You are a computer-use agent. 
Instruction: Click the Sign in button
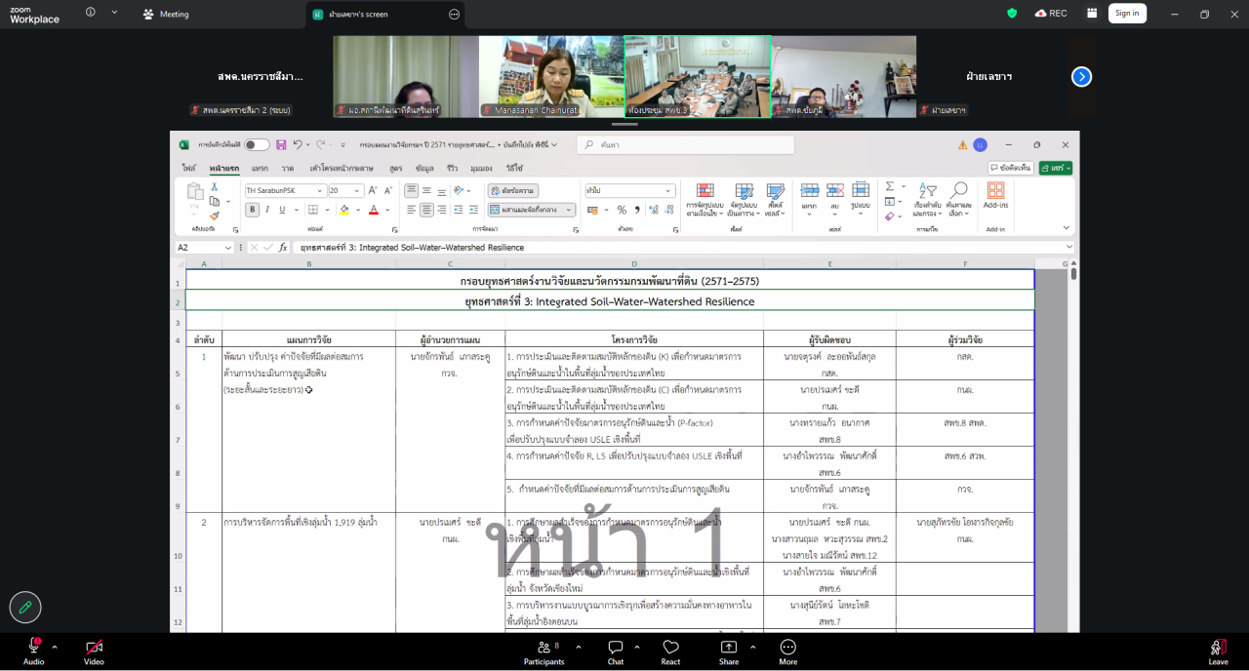click(1127, 14)
